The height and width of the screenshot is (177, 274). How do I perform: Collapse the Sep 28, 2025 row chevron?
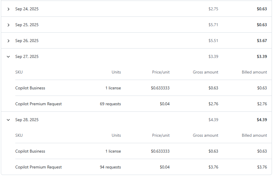click(x=8, y=120)
